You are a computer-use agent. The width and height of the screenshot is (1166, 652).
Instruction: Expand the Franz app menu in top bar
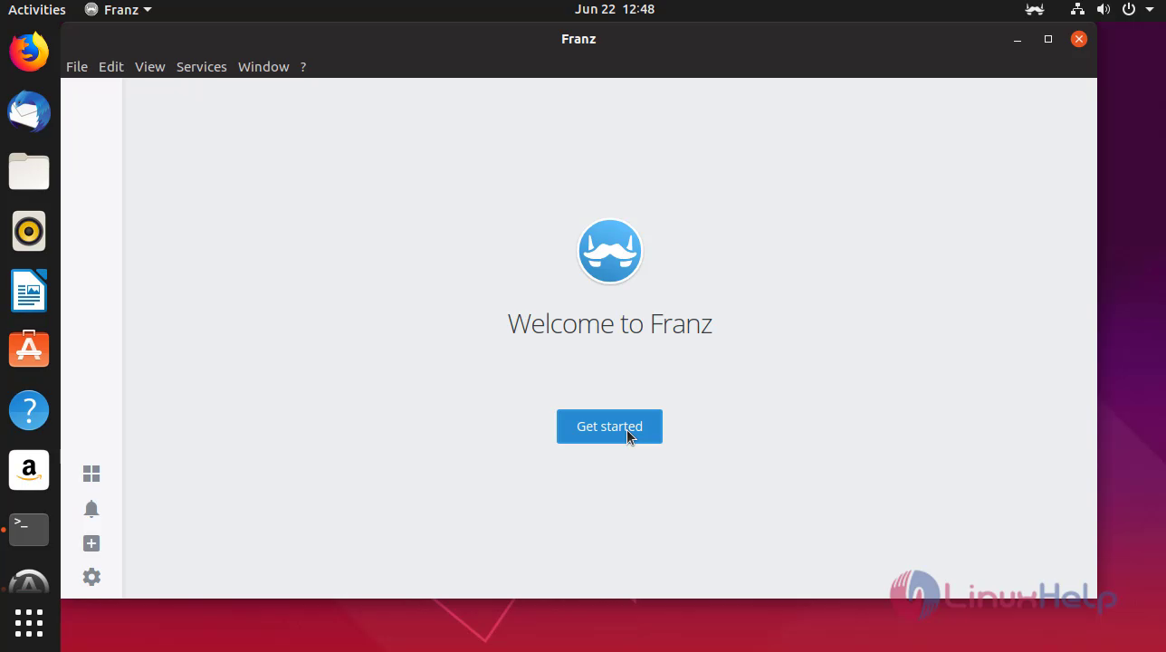pyautogui.click(x=118, y=10)
